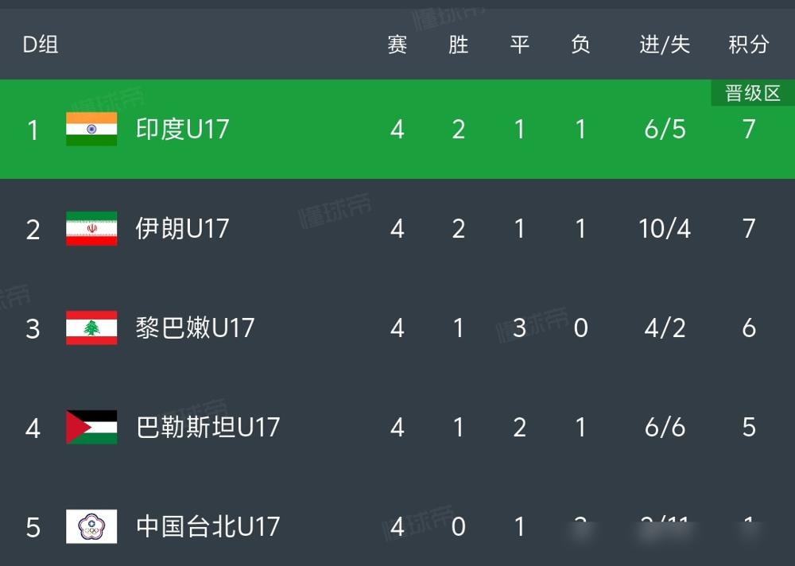795x566 pixels.
Task: Click the 平 draws column header
Action: pyautogui.click(x=520, y=45)
